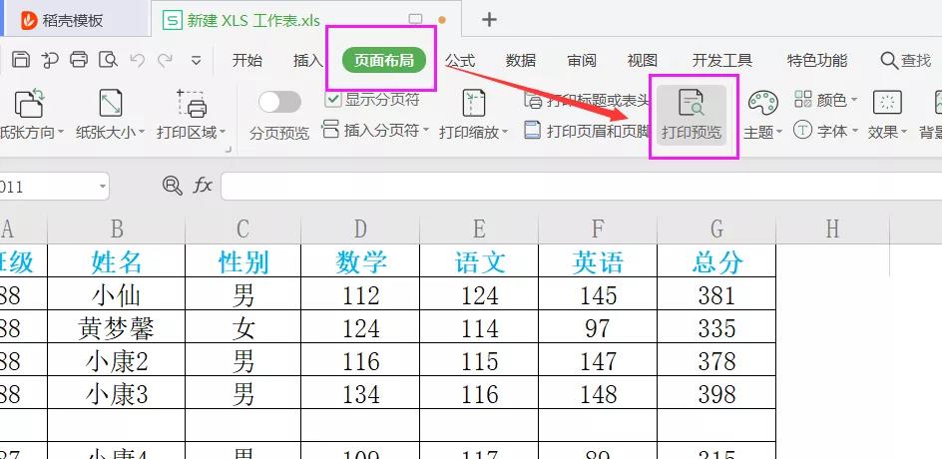Open the 插入 ribbon tab
This screenshot has height=459, width=942.
pos(308,60)
